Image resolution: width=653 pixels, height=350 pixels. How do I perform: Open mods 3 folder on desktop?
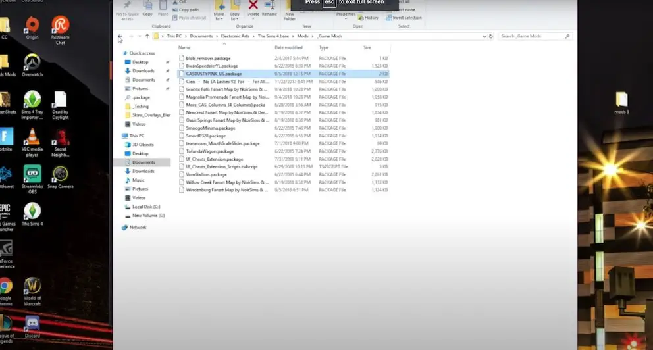click(621, 103)
